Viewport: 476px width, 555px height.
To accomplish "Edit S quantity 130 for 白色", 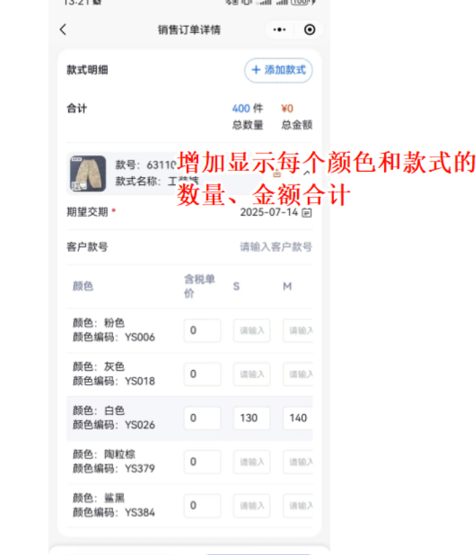I will pyautogui.click(x=252, y=418).
